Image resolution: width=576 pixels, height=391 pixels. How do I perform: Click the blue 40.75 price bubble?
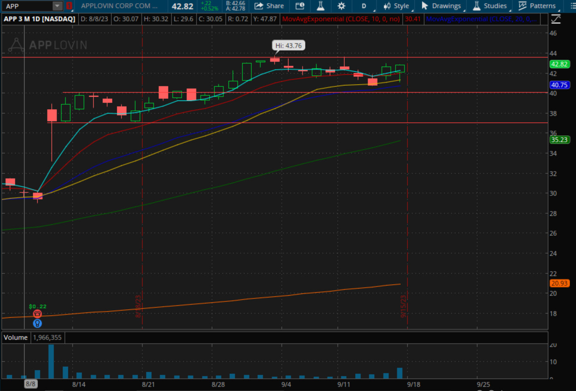559,85
